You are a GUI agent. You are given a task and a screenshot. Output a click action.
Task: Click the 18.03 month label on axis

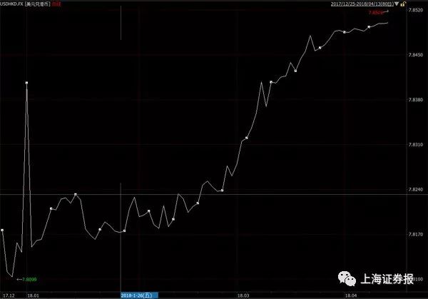pos(243,294)
